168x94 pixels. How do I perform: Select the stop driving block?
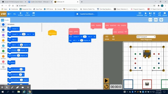pos(11,62)
